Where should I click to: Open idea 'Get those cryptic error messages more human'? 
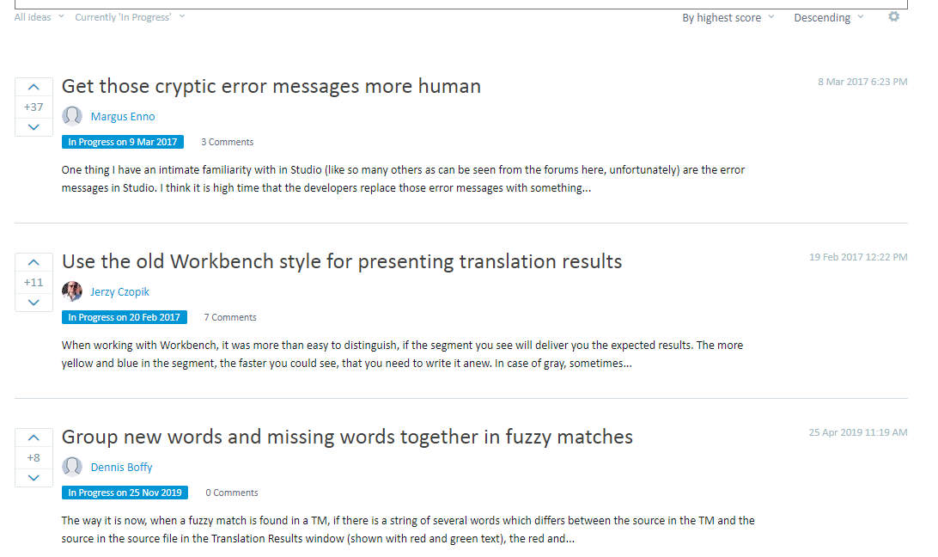271,86
